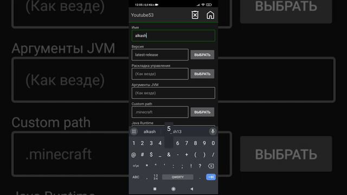Tap the asterisk * key
This screenshot has height=195, width=347.
[x=147, y=166]
